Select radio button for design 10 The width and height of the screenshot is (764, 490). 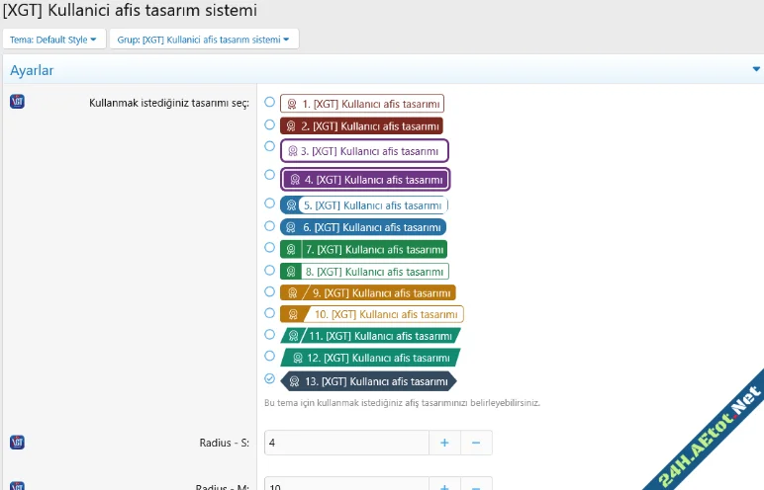tap(270, 312)
